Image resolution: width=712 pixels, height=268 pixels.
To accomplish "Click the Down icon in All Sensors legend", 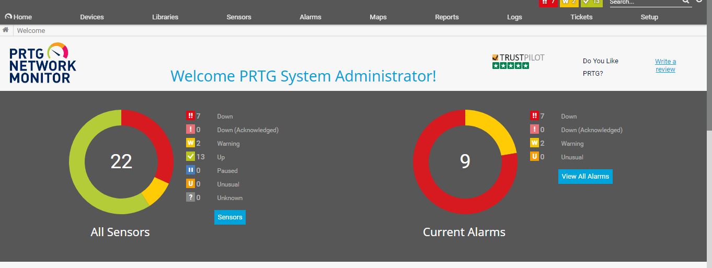I will 190,116.
